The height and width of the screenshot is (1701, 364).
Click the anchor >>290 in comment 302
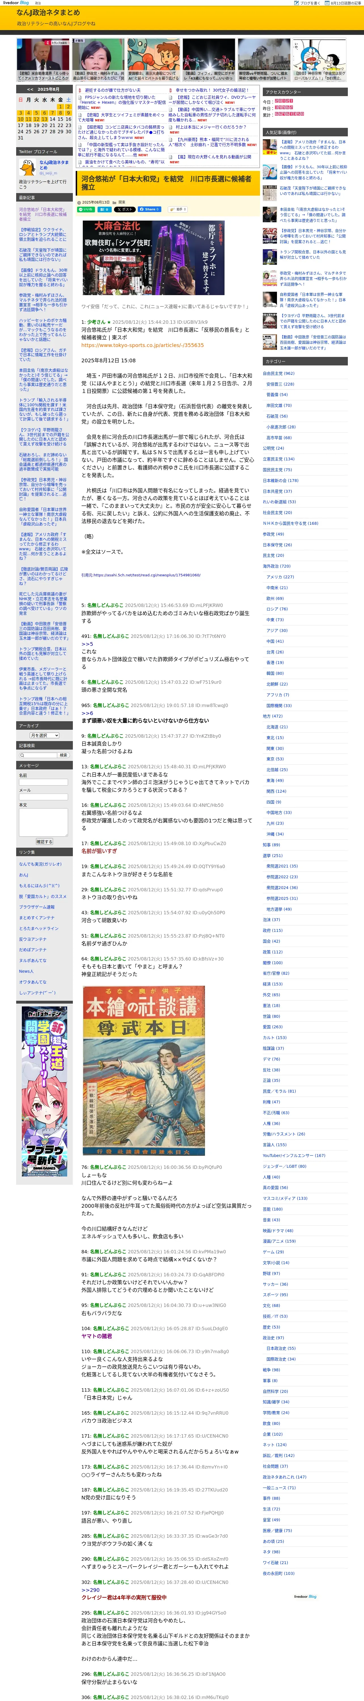90,1590
